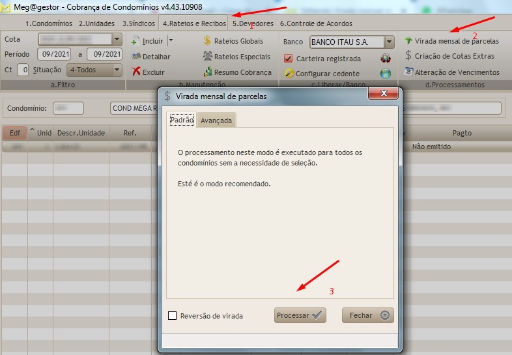Open the 5.Devedores menu tab

coord(253,23)
